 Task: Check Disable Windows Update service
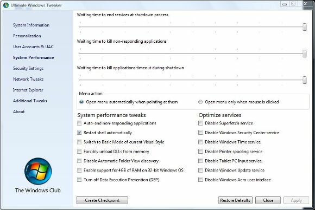coord(200,170)
